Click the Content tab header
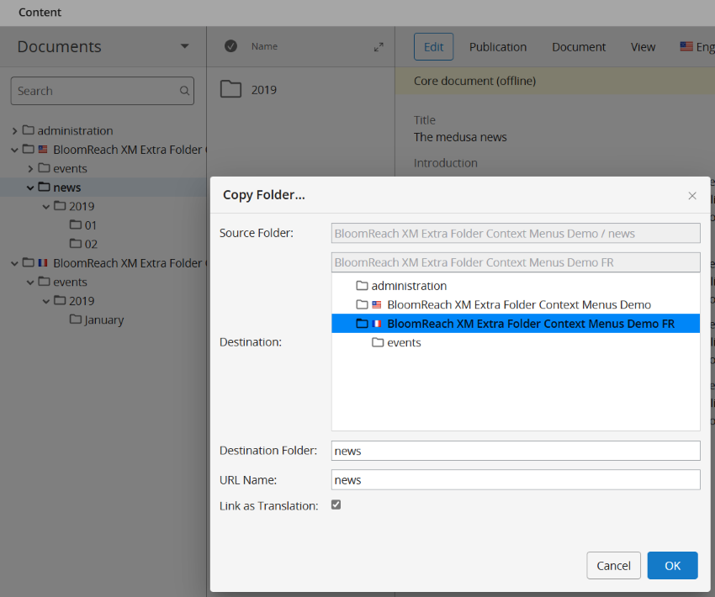The height and width of the screenshot is (597, 715). click(40, 13)
